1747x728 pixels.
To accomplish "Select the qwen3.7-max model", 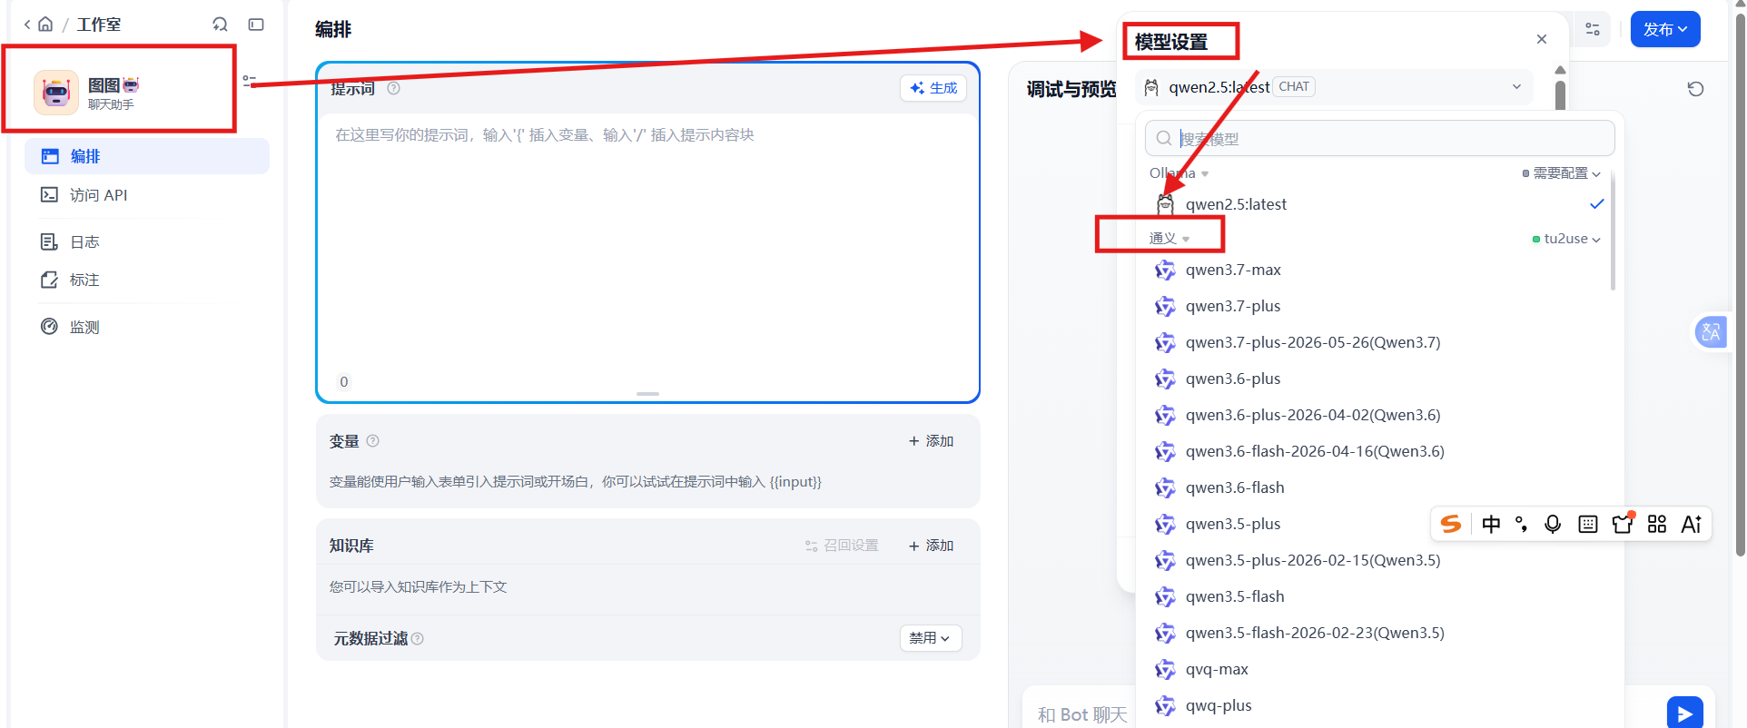I will (x=1378, y=270).
